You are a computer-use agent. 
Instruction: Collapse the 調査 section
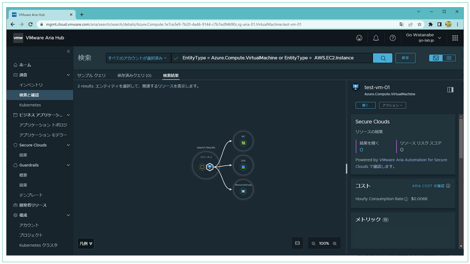tap(68, 75)
